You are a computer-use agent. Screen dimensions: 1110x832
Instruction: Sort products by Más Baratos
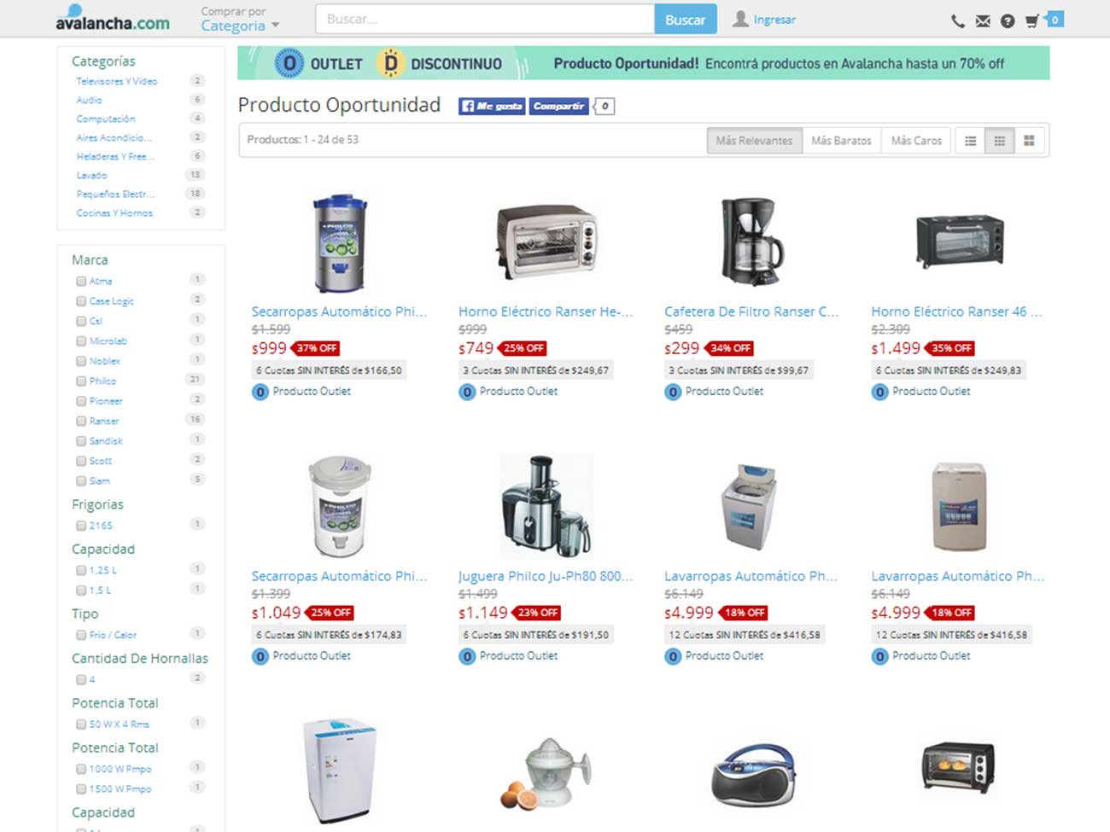tap(841, 141)
